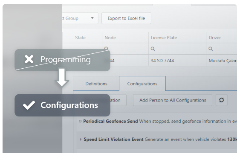Switch to the Definitions tab
Screen dimensions: 237x157
[x=96, y=84]
